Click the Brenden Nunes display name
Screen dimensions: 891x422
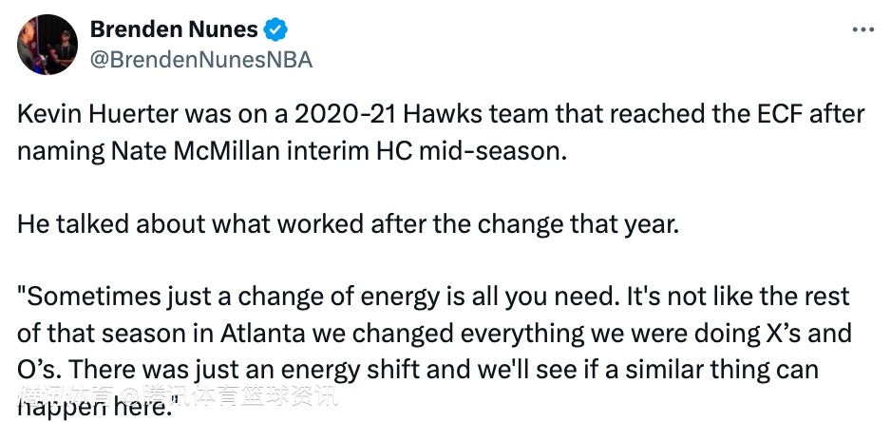174,30
